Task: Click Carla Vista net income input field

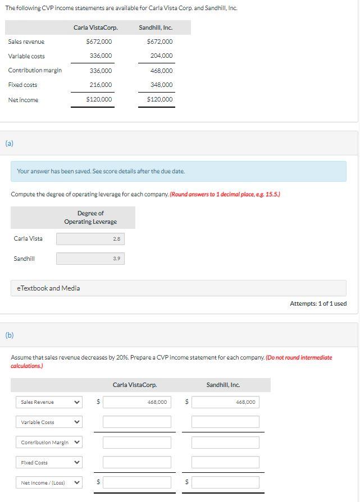Action: (x=137, y=482)
